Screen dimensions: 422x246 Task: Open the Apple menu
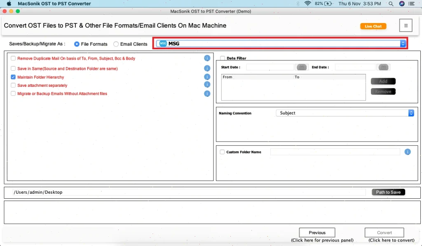9,4
